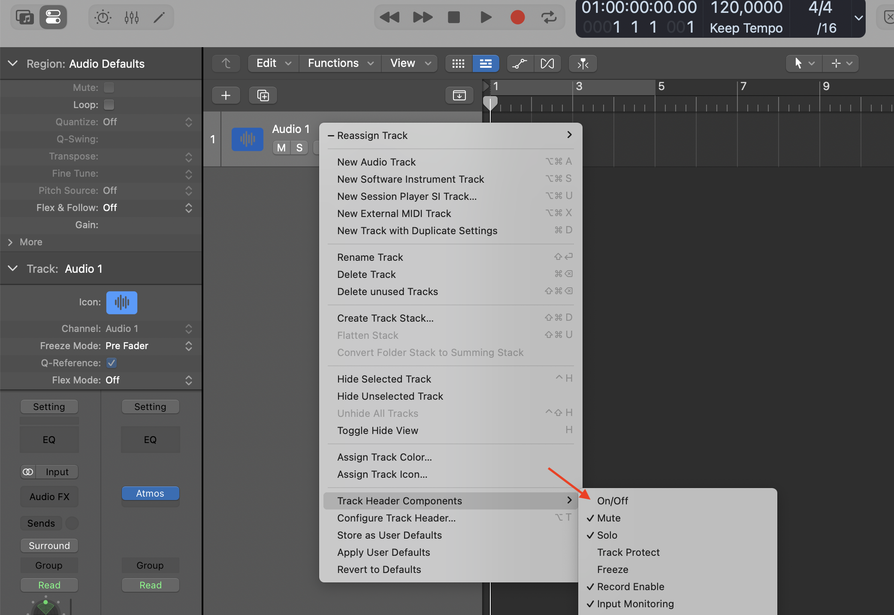The image size is (894, 615).
Task: Click the playhead marker at bar 1
Action: [490, 103]
